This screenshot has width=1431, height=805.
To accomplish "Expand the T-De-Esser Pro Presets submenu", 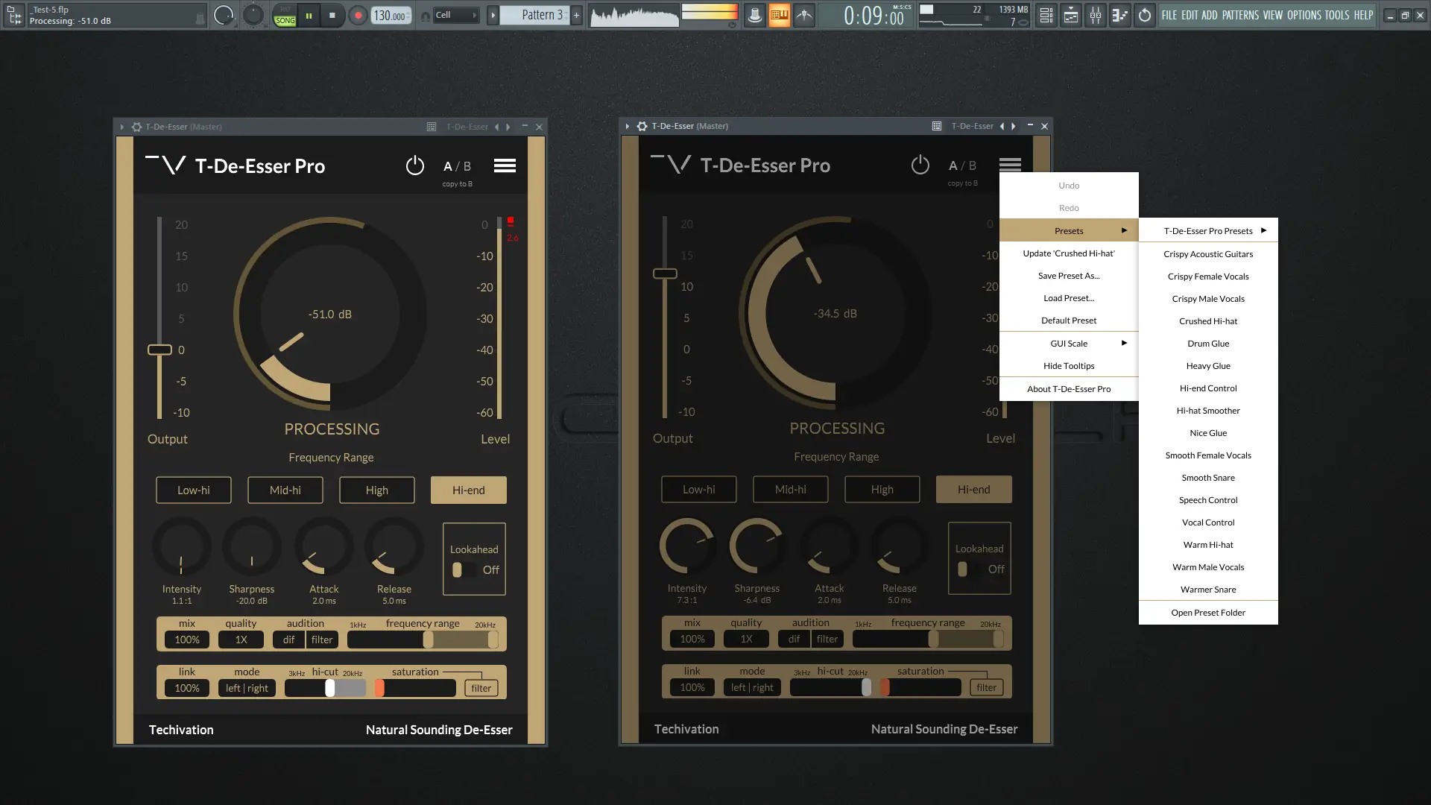I will pos(1208,231).
